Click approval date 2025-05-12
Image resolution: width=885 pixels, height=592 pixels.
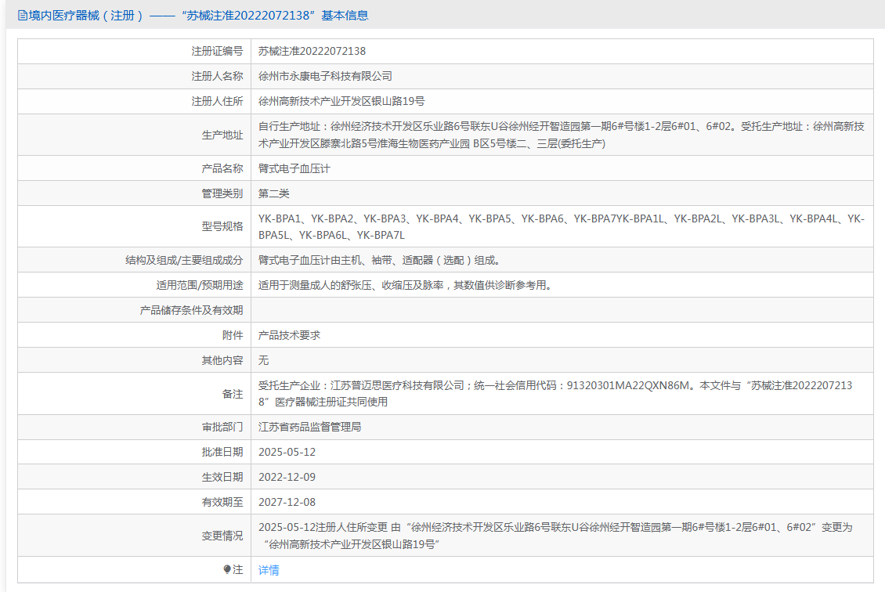coord(287,452)
